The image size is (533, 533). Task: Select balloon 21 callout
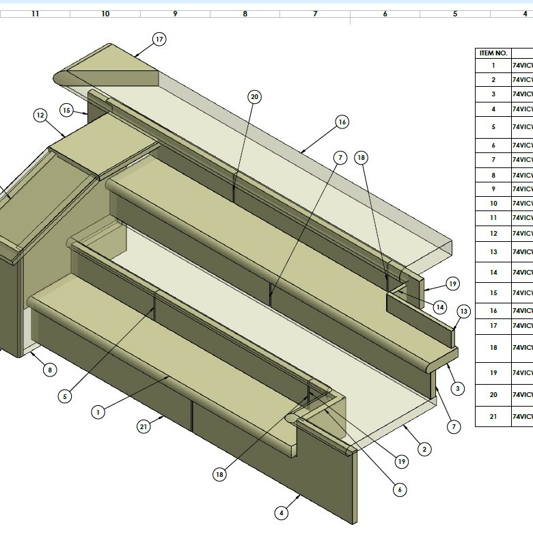point(143,426)
